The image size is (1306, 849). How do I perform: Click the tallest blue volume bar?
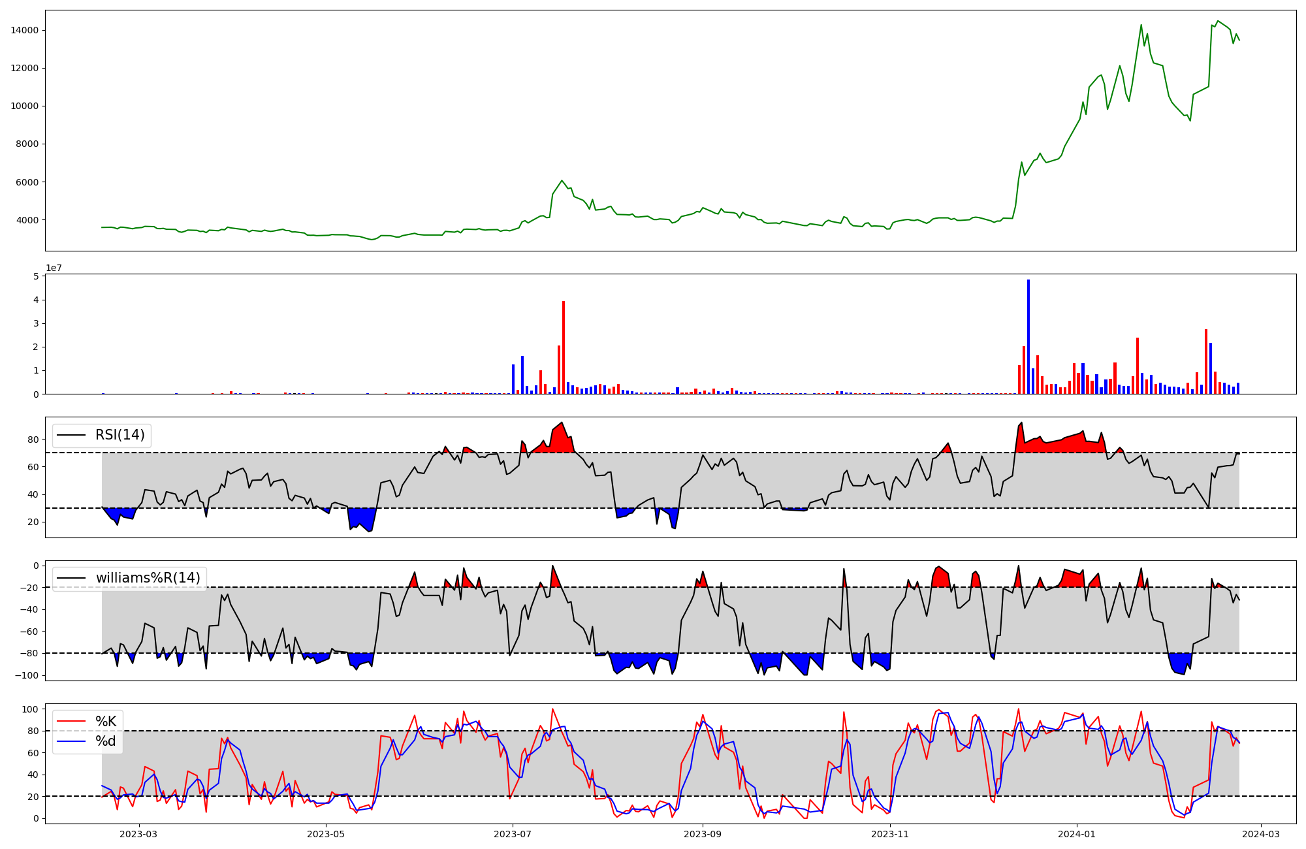pos(1028,336)
